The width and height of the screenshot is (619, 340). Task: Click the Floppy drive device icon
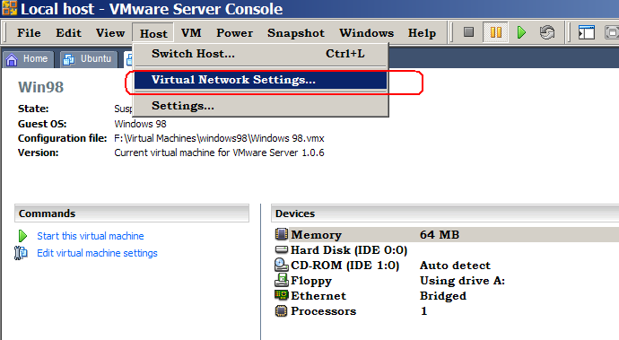click(x=282, y=280)
